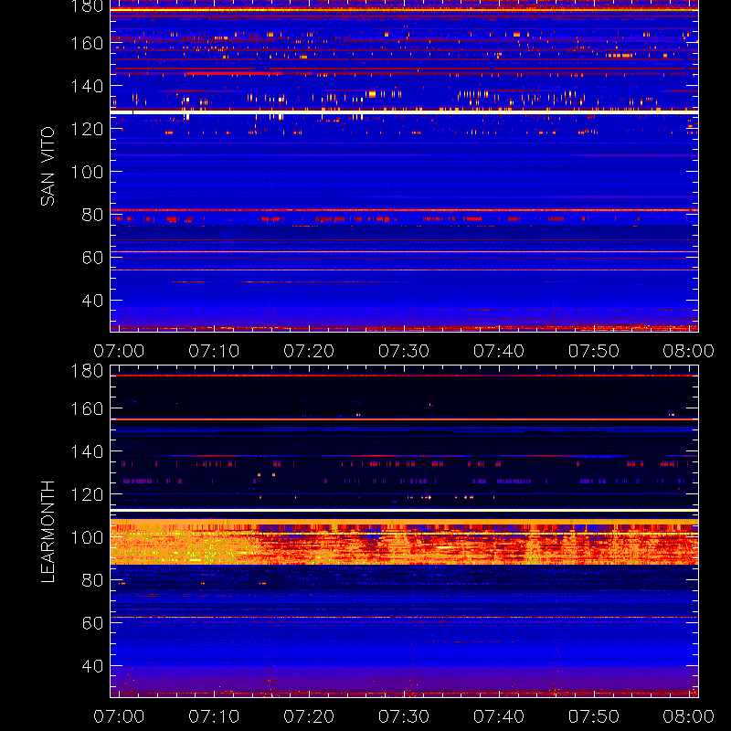Image resolution: width=731 pixels, height=731 pixels.
Task: Click the 120 tick label on Learmonth axis
Action: click(x=87, y=494)
